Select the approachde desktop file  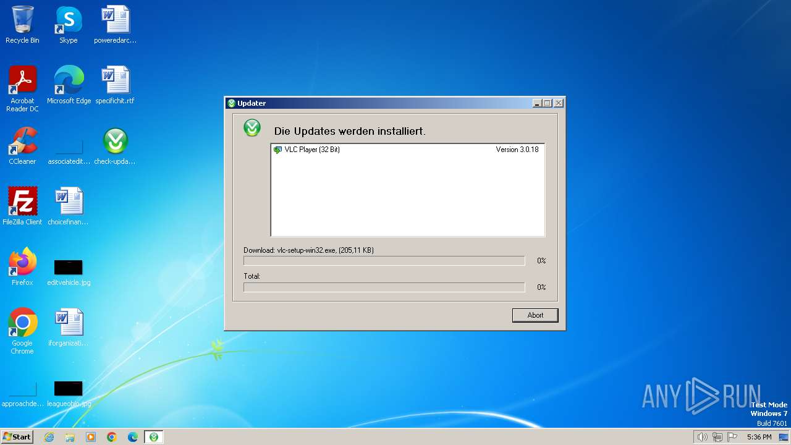22,394
